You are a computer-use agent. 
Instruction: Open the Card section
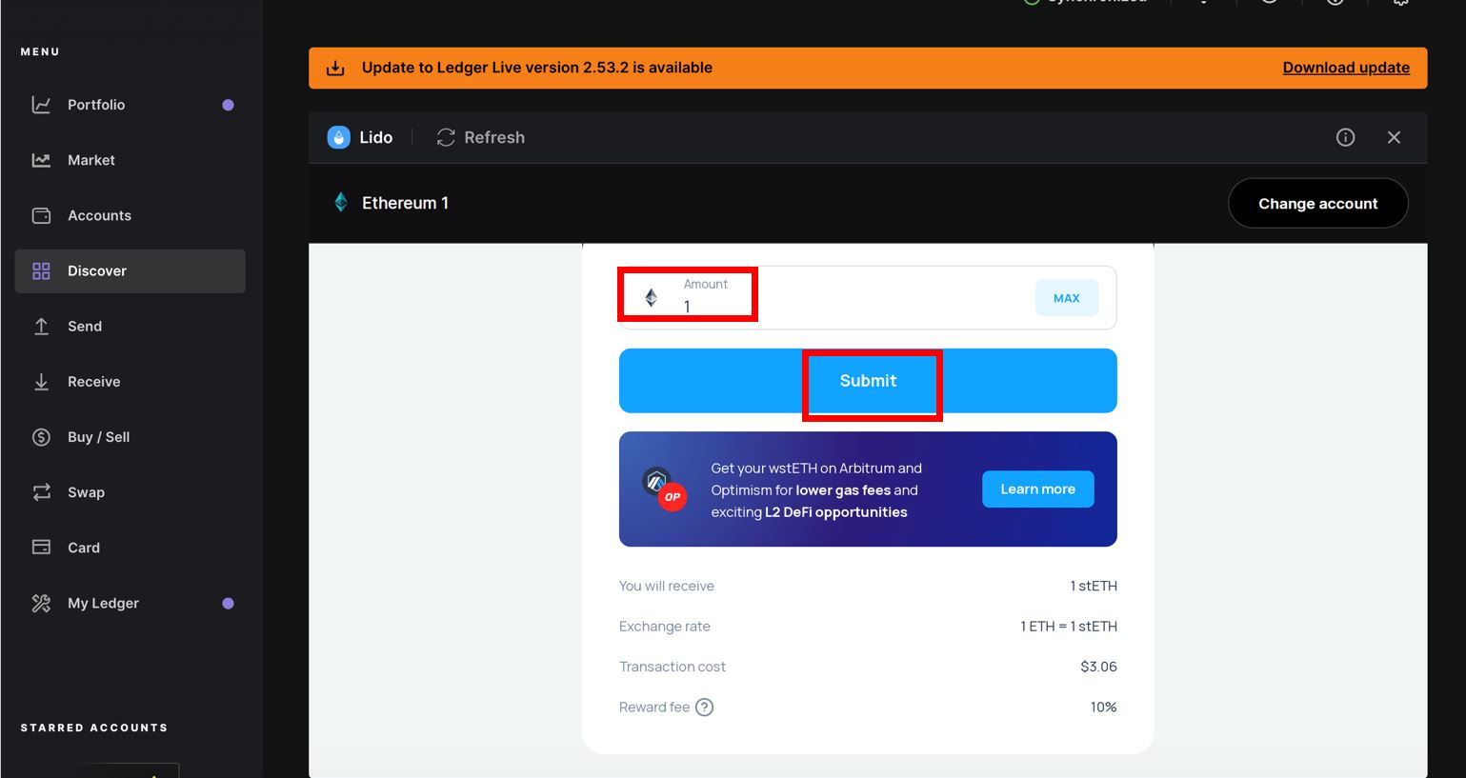click(130, 547)
